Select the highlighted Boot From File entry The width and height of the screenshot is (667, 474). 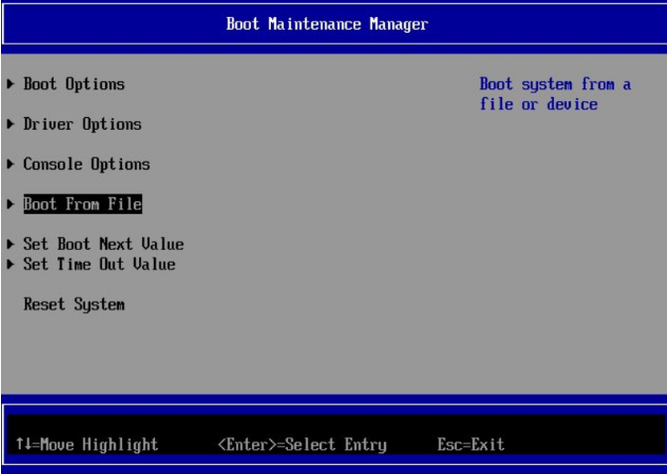tap(82, 204)
